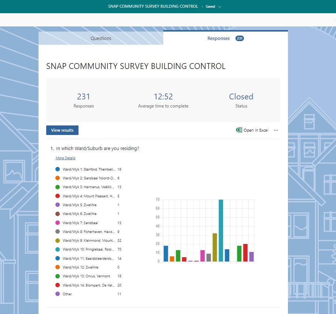The height and width of the screenshot is (314, 336).
Task: Click the View results button
Action: point(62,130)
